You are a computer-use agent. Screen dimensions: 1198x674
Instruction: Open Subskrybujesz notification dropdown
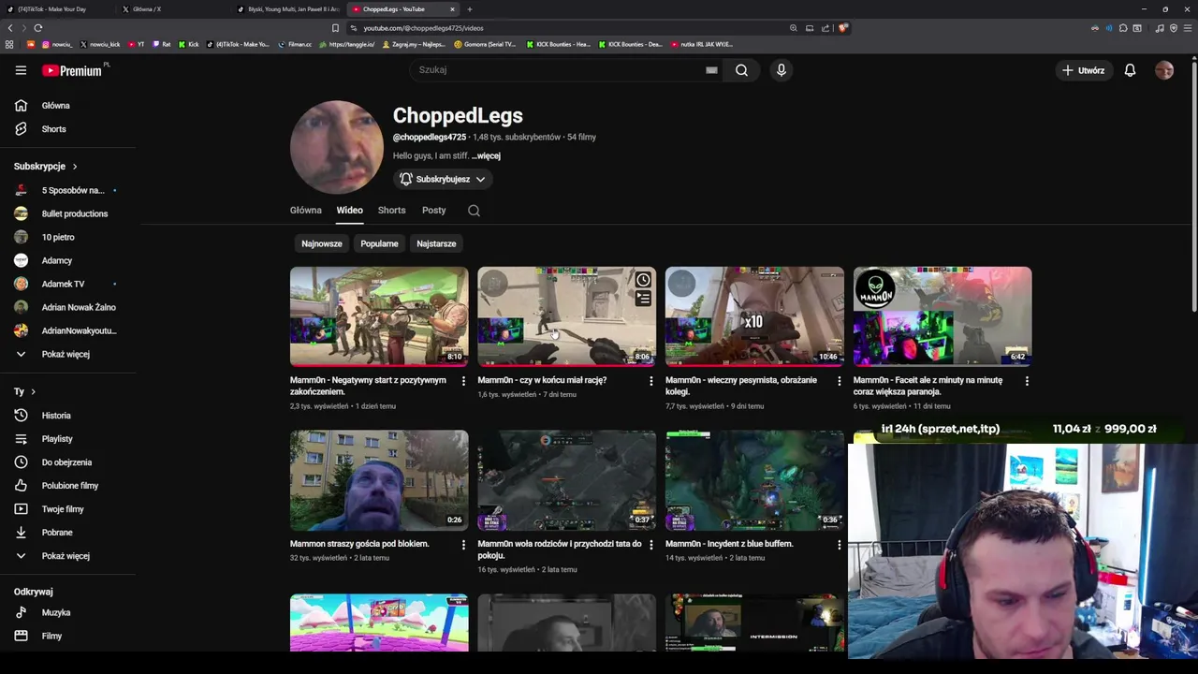pyautogui.click(x=443, y=179)
